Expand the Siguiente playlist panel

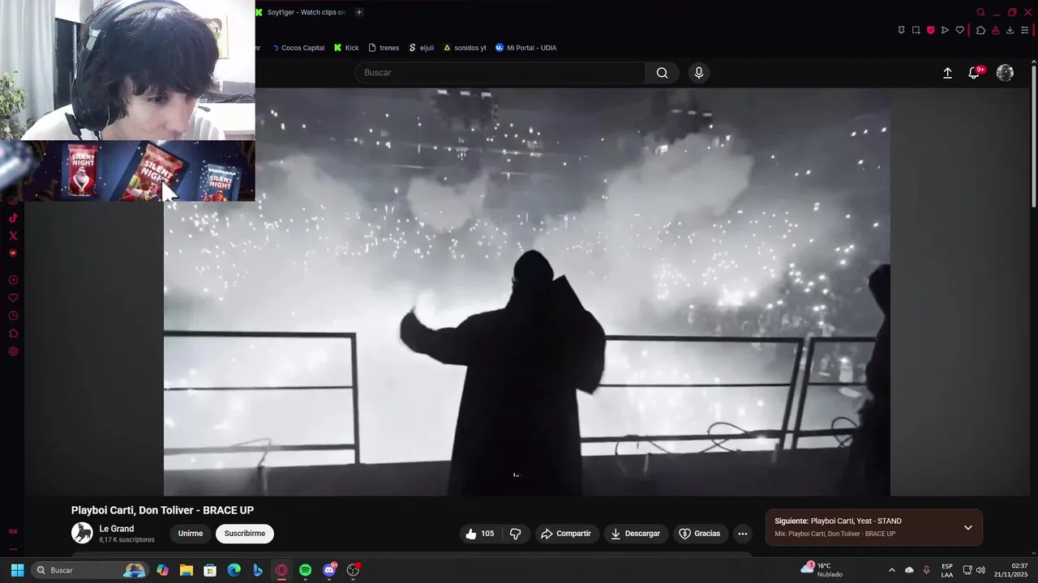click(x=967, y=528)
